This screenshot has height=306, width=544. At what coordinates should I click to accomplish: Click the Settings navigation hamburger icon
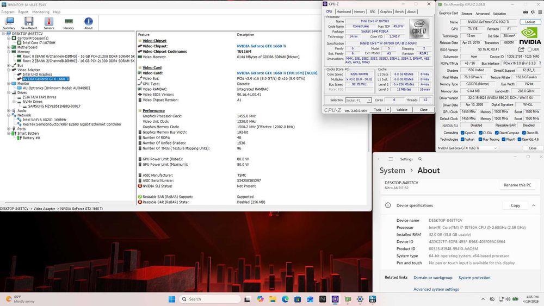(391, 159)
